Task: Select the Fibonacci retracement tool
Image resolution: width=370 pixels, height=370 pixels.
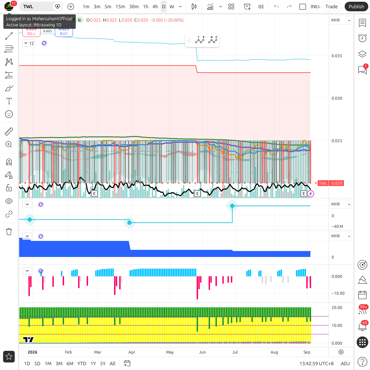Action: [x=9, y=49]
